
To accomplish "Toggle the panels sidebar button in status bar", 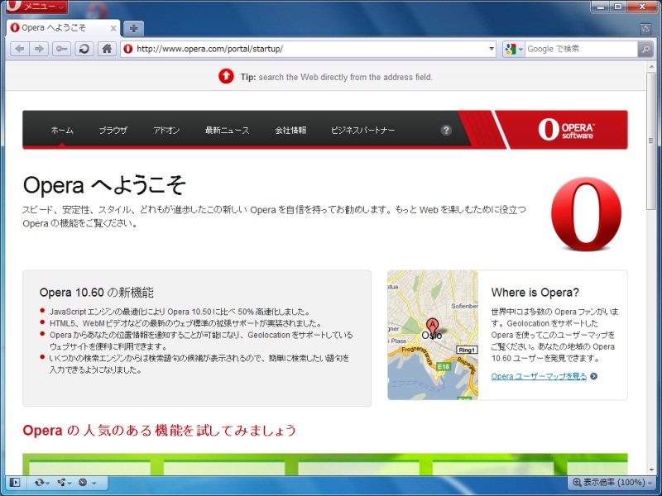I will pyautogui.click(x=15, y=482).
